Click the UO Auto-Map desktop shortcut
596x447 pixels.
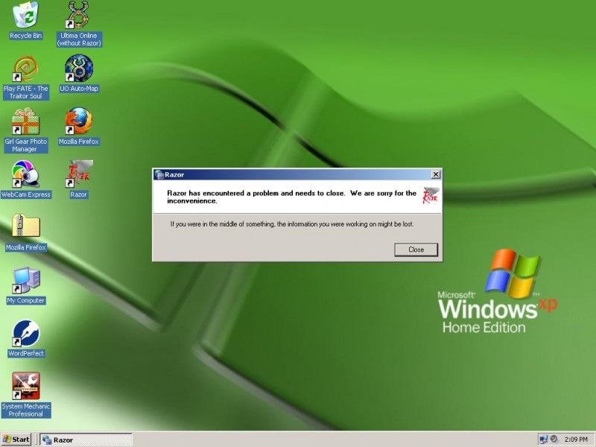pos(78,69)
